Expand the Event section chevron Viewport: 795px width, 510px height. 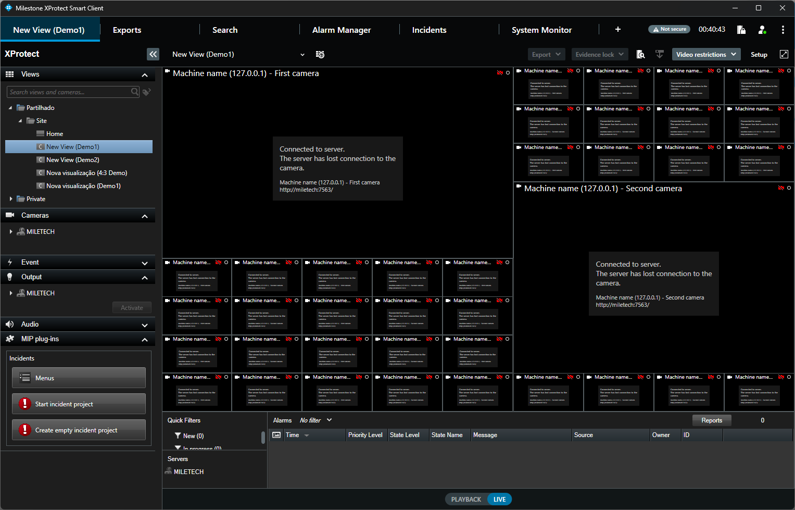(145, 263)
